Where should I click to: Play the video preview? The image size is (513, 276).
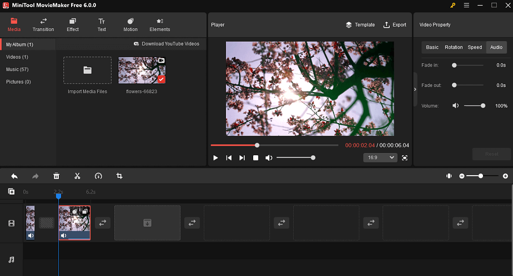coord(215,158)
